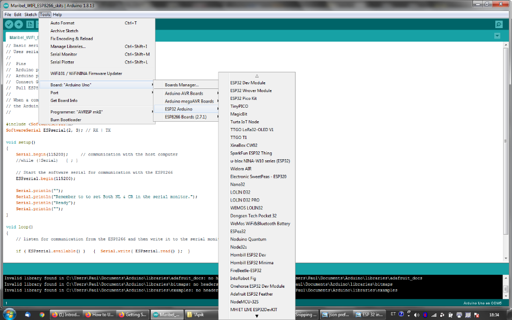Open Serial Monitor magnifier icon
This screenshot has width=512, height=320.
coord(498,24)
